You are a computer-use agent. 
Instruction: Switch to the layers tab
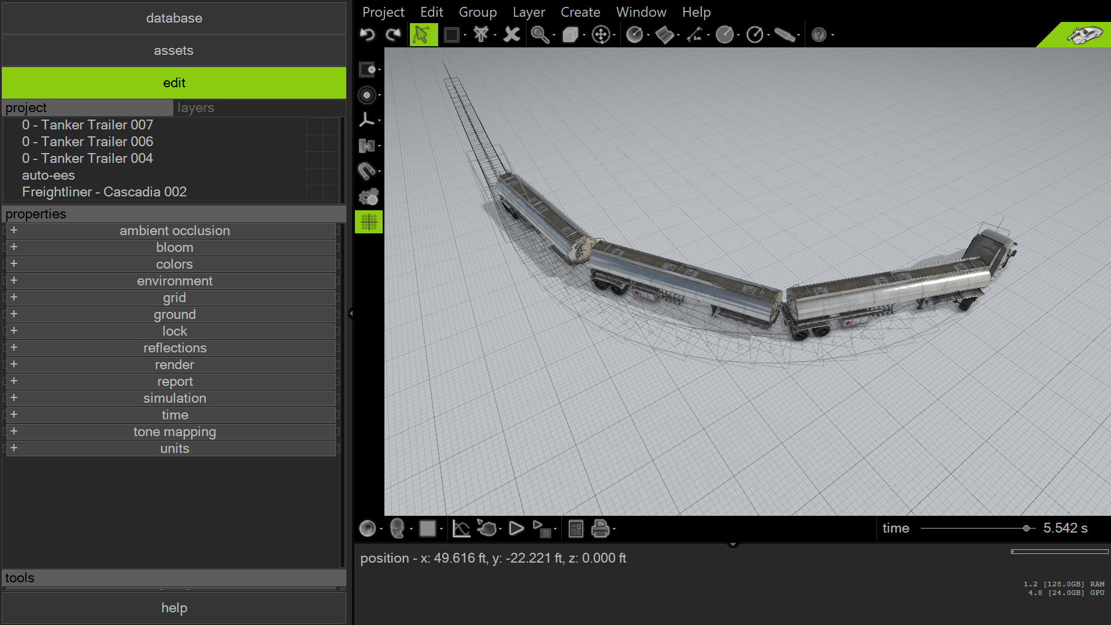(x=195, y=107)
